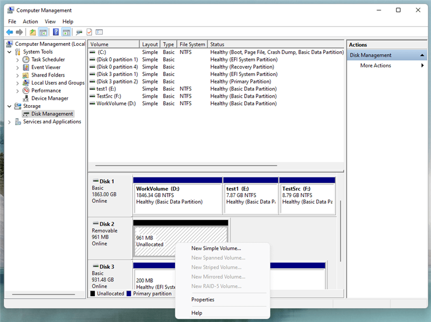The width and height of the screenshot is (431, 322).
Task: Open the Action menu
Action: point(30,21)
